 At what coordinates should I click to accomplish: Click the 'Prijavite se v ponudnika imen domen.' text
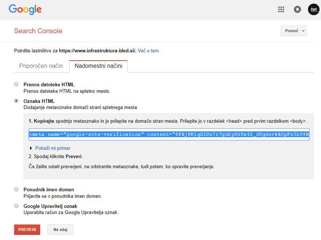63,196
